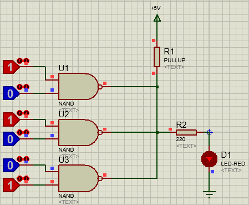The width and height of the screenshot is (249, 205).
Task: Click the LED-RED value label
Action: [x=233, y=164]
